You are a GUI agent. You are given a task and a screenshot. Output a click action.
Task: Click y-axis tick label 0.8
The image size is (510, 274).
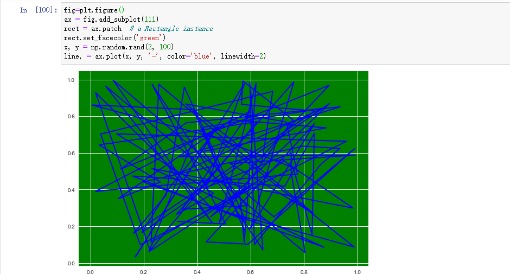click(71, 117)
